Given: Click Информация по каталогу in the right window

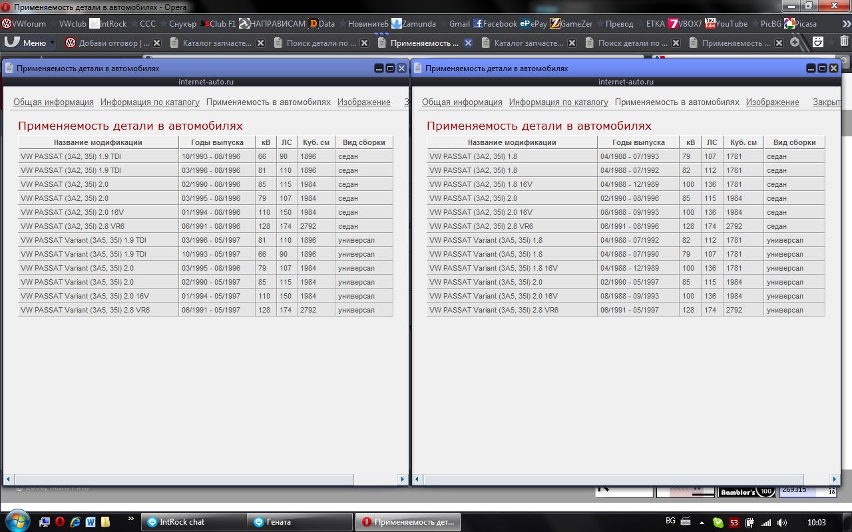Looking at the screenshot, I should tap(558, 102).
